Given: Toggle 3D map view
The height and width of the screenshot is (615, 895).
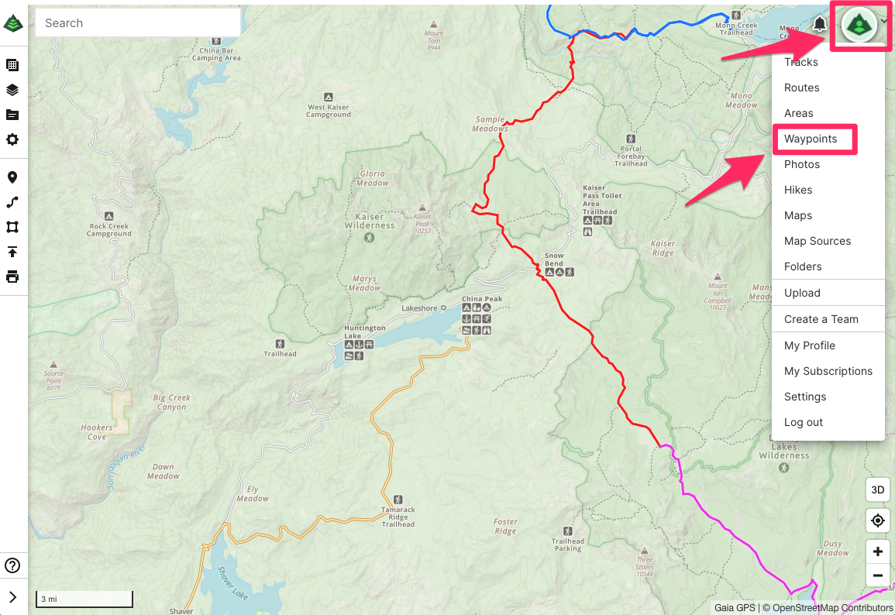Looking at the screenshot, I should tap(878, 490).
